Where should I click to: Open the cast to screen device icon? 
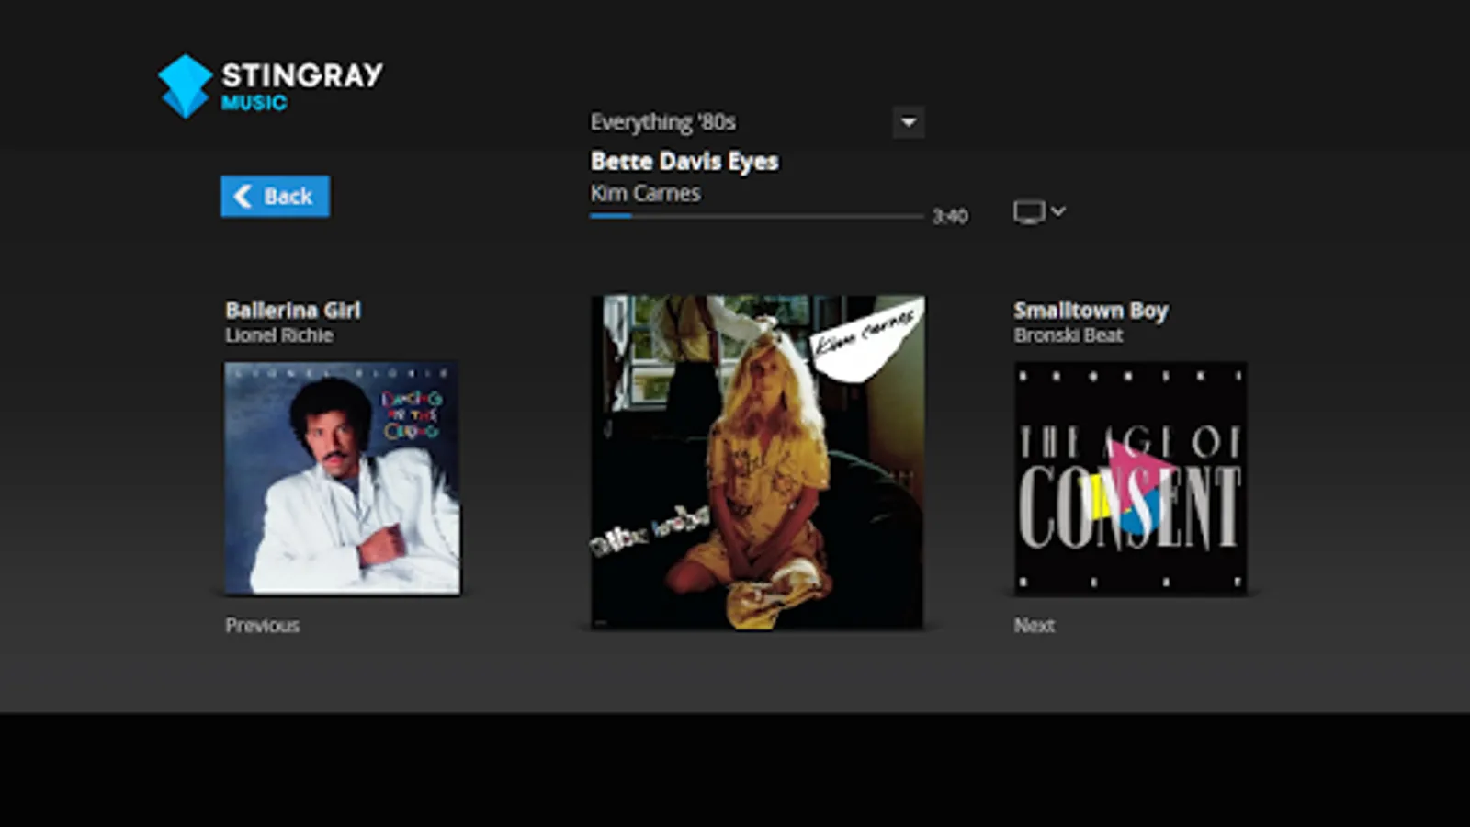point(1028,212)
